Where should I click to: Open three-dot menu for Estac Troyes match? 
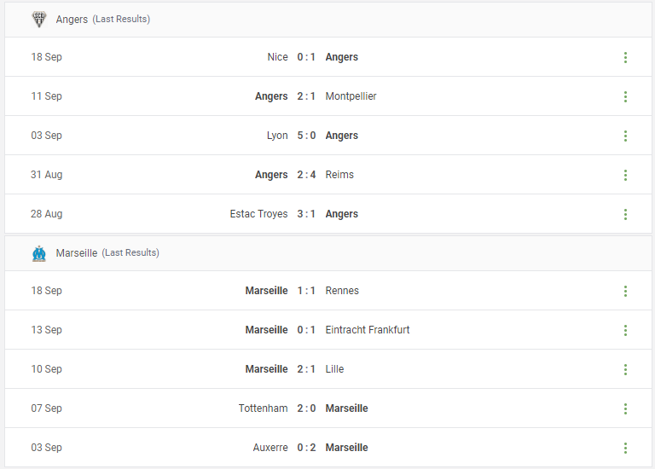point(625,214)
